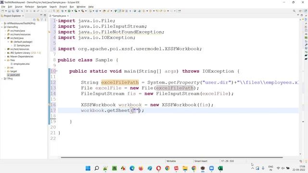This screenshot has width=308, height=173.
Task: Click the warning marker on line 16
Action: click(49, 105)
